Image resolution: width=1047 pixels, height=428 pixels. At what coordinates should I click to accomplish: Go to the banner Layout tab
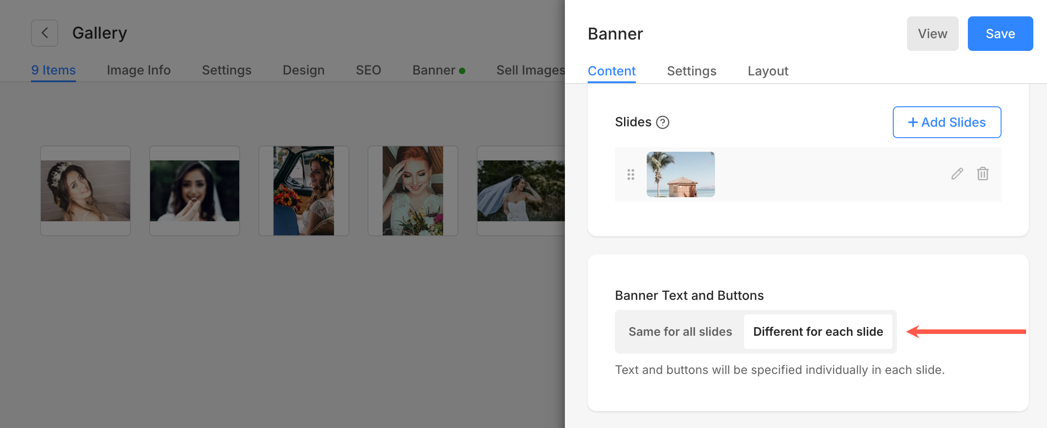pyautogui.click(x=768, y=71)
